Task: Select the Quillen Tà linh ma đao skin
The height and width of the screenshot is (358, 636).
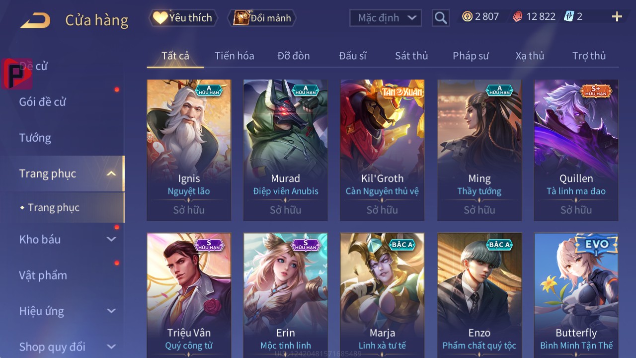Action: click(x=576, y=150)
